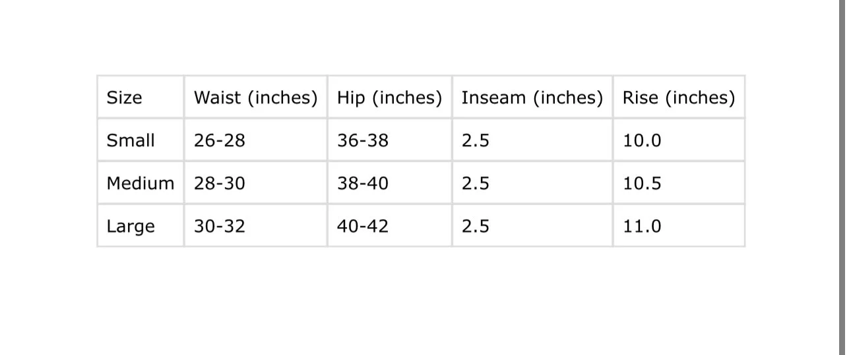Click the Small row inseam 2.5 cell
Screen dimensions: 851x355
(x=476, y=140)
